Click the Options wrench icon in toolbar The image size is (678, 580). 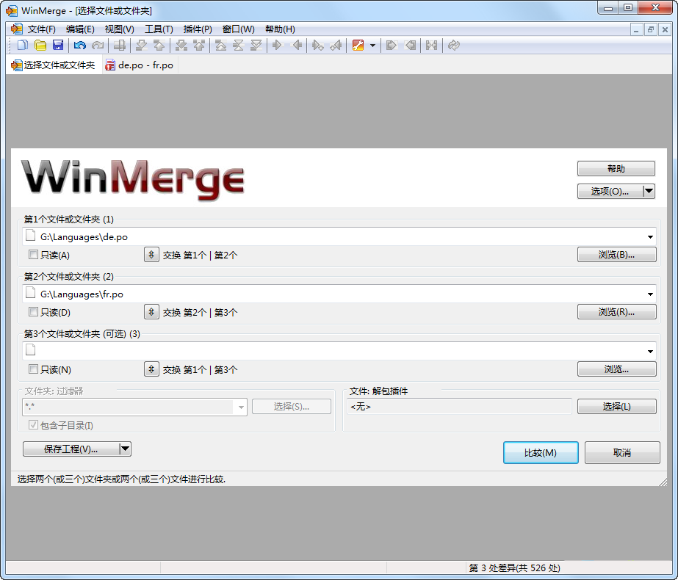click(358, 46)
